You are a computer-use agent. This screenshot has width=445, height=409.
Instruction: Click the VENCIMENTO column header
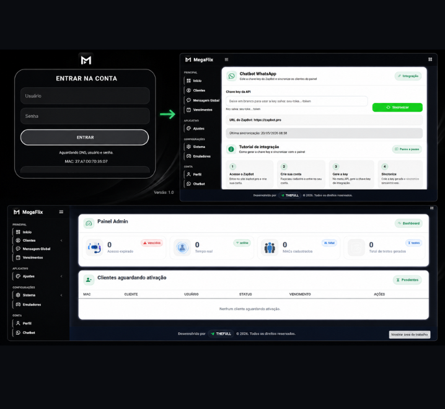300,294
